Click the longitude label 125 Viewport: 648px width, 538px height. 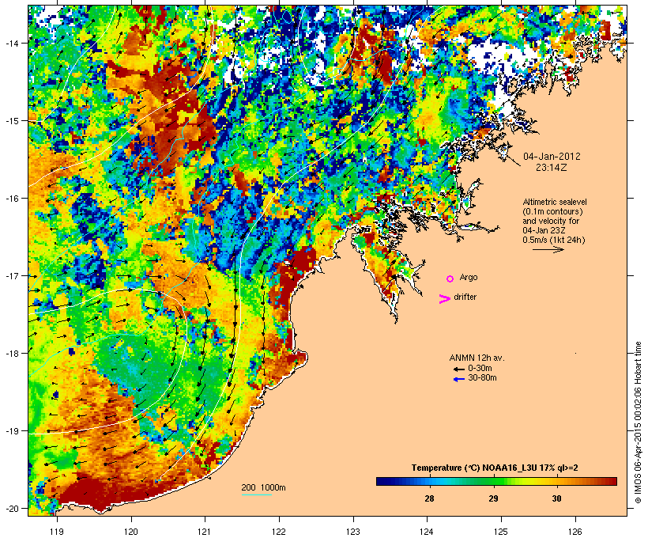point(501,532)
